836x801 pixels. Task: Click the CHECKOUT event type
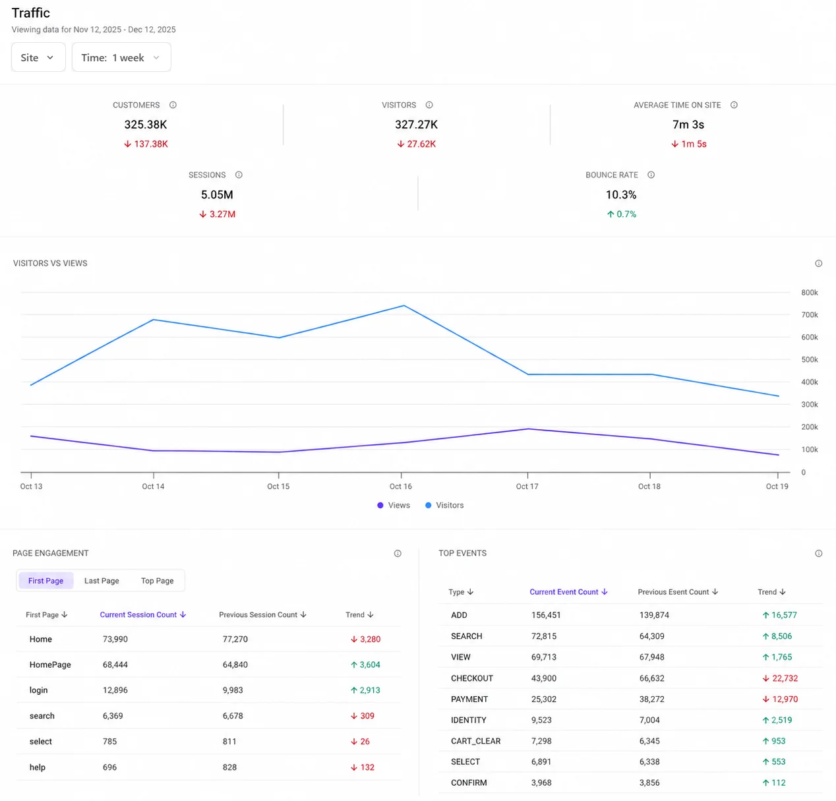click(x=472, y=678)
